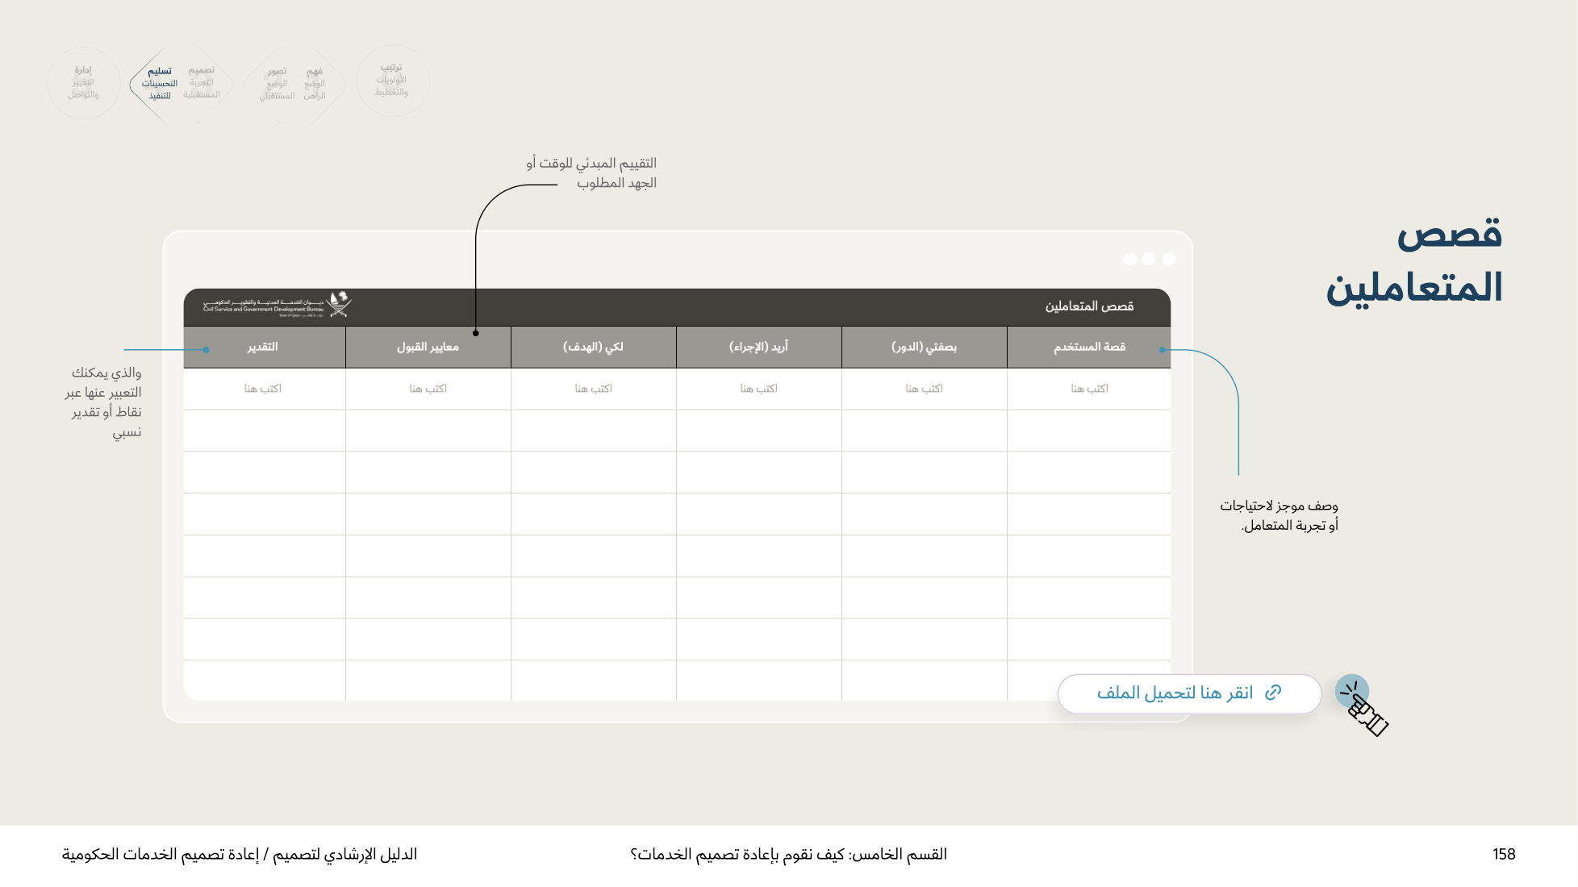Click اكتب هنا under بصفتي (الدور) column
Image resolution: width=1578 pixels, height=887 pixels.
(924, 389)
